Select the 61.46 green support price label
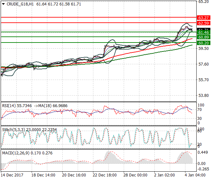This screenshot has height=179, width=211. [x=203, y=32]
